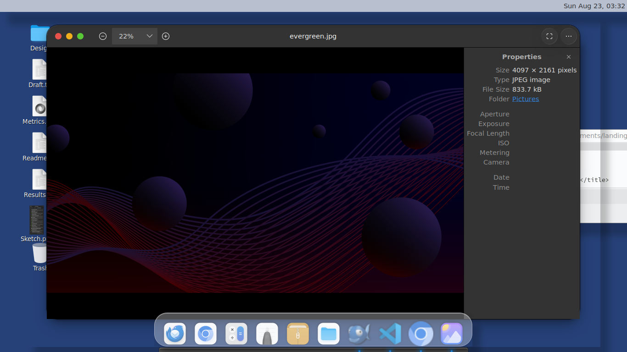627x352 pixels.
Task: Open the Archive Manager from the dock
Action: tap(298, 334)
